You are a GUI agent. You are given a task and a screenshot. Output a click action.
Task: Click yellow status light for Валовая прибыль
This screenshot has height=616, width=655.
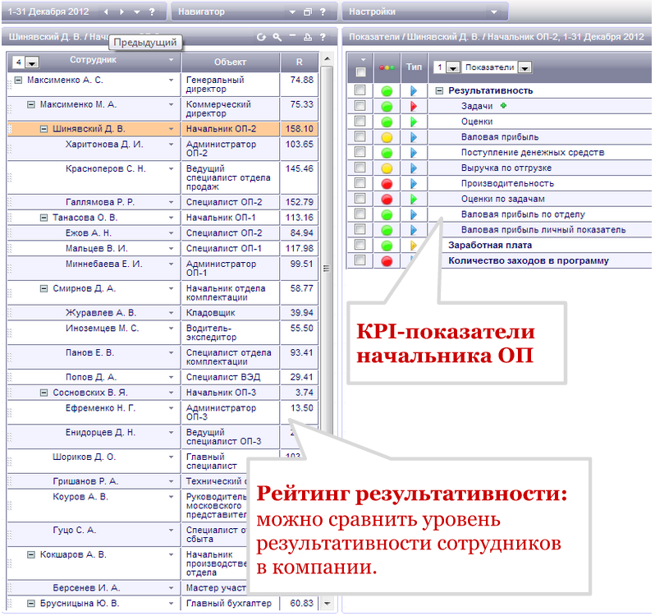tap(387, 137)
